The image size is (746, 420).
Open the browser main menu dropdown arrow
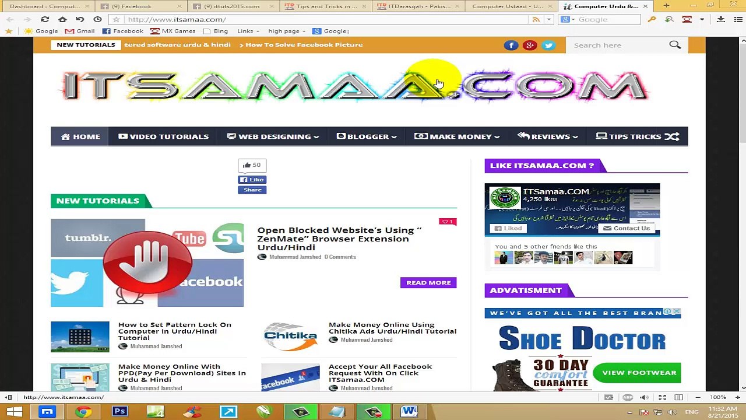click(x=702, y=19)
